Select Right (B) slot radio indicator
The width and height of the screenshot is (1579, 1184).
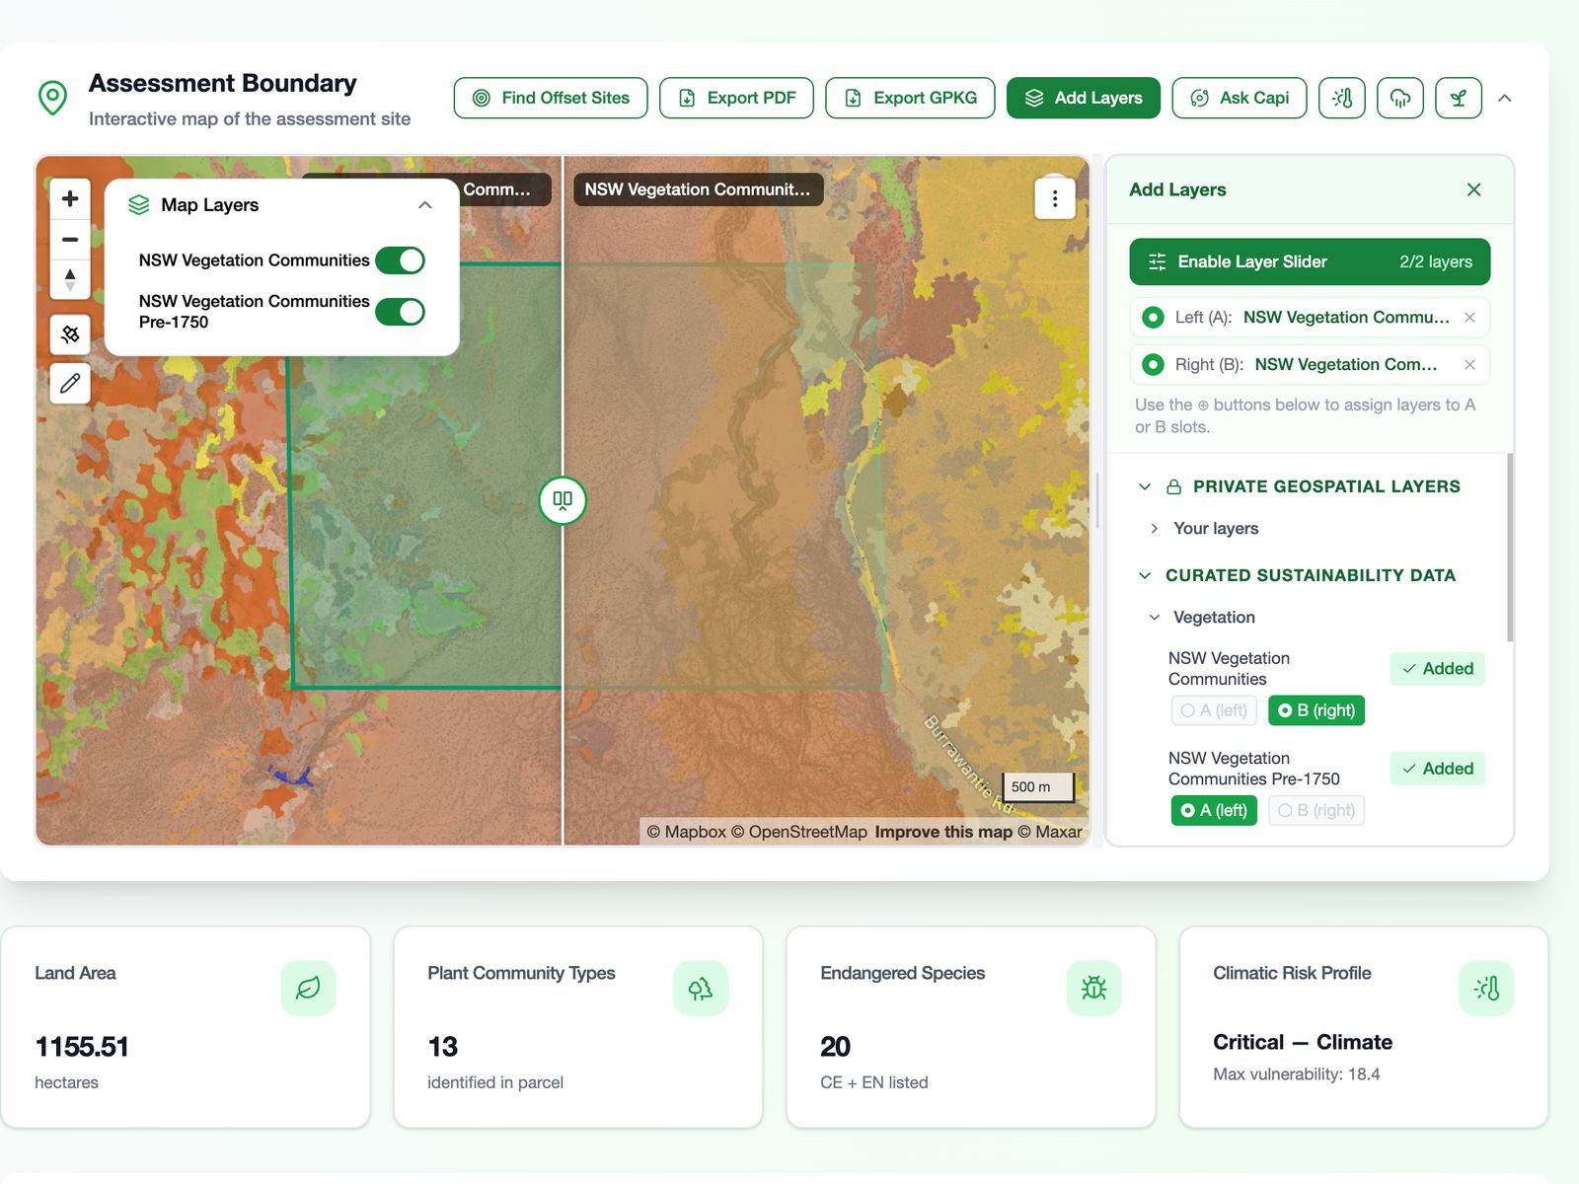[x=1153, y=364]
